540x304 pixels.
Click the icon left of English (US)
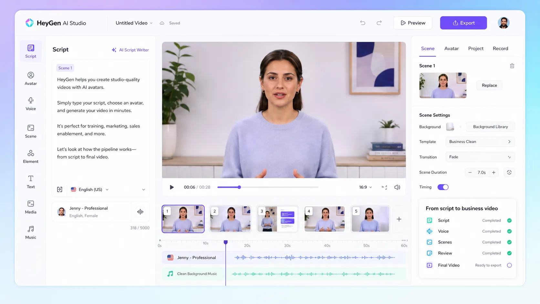60,189
